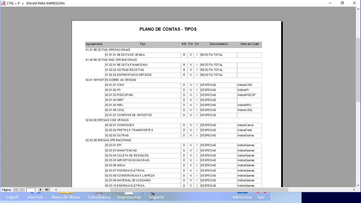Click the horizontal scrollbar thumb
The image size is (361, 203).
[199, 190]
